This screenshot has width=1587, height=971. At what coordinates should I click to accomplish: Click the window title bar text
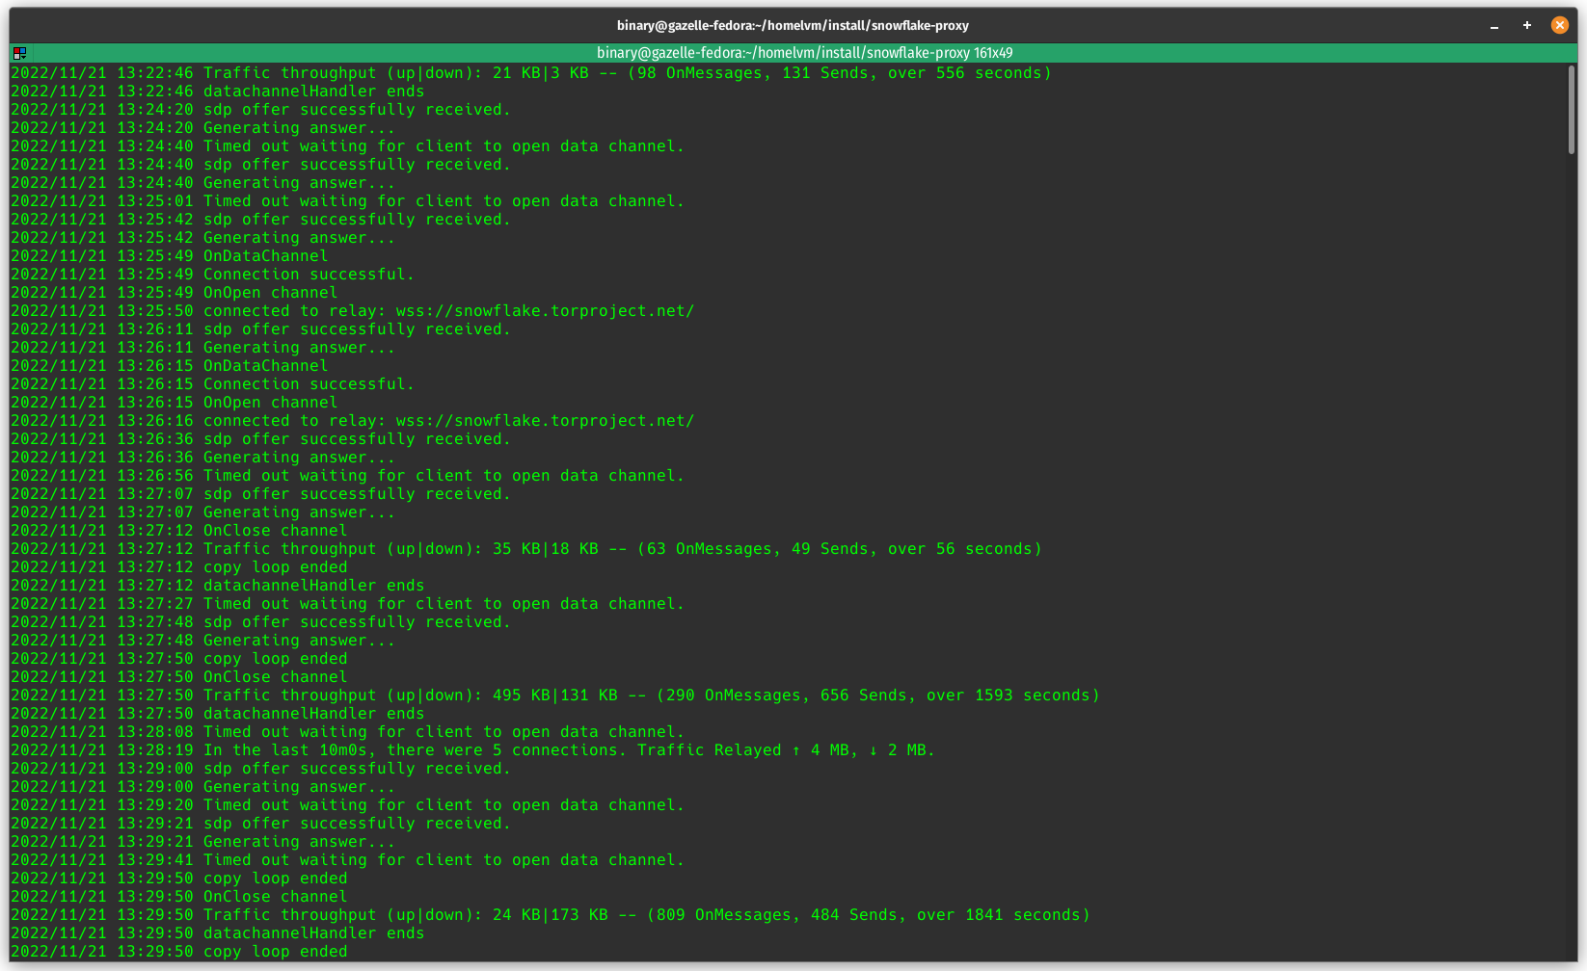pos(793,26)
